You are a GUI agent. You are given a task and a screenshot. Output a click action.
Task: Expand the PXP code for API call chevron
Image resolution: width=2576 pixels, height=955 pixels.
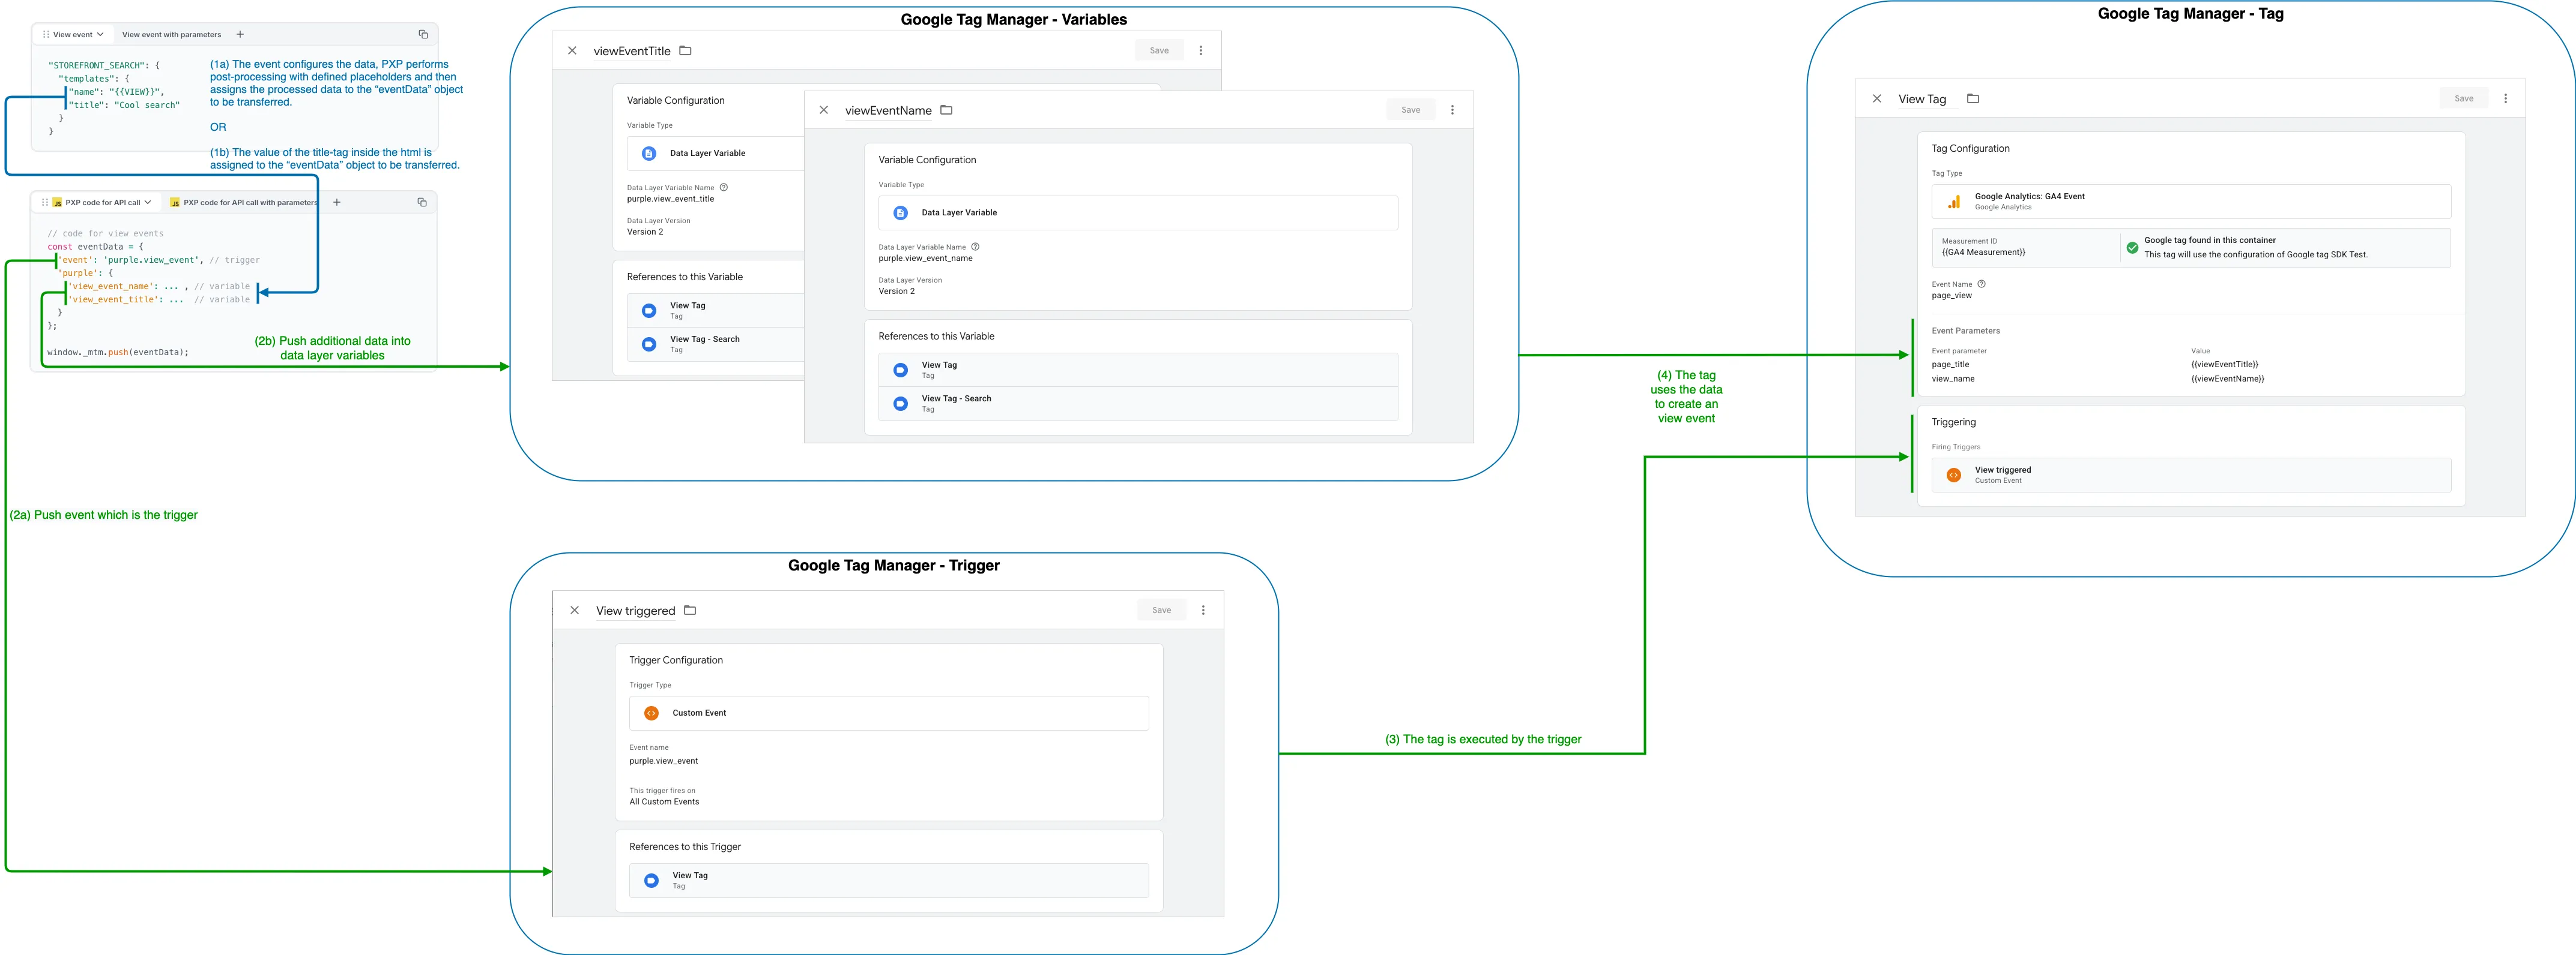[148, 202]
